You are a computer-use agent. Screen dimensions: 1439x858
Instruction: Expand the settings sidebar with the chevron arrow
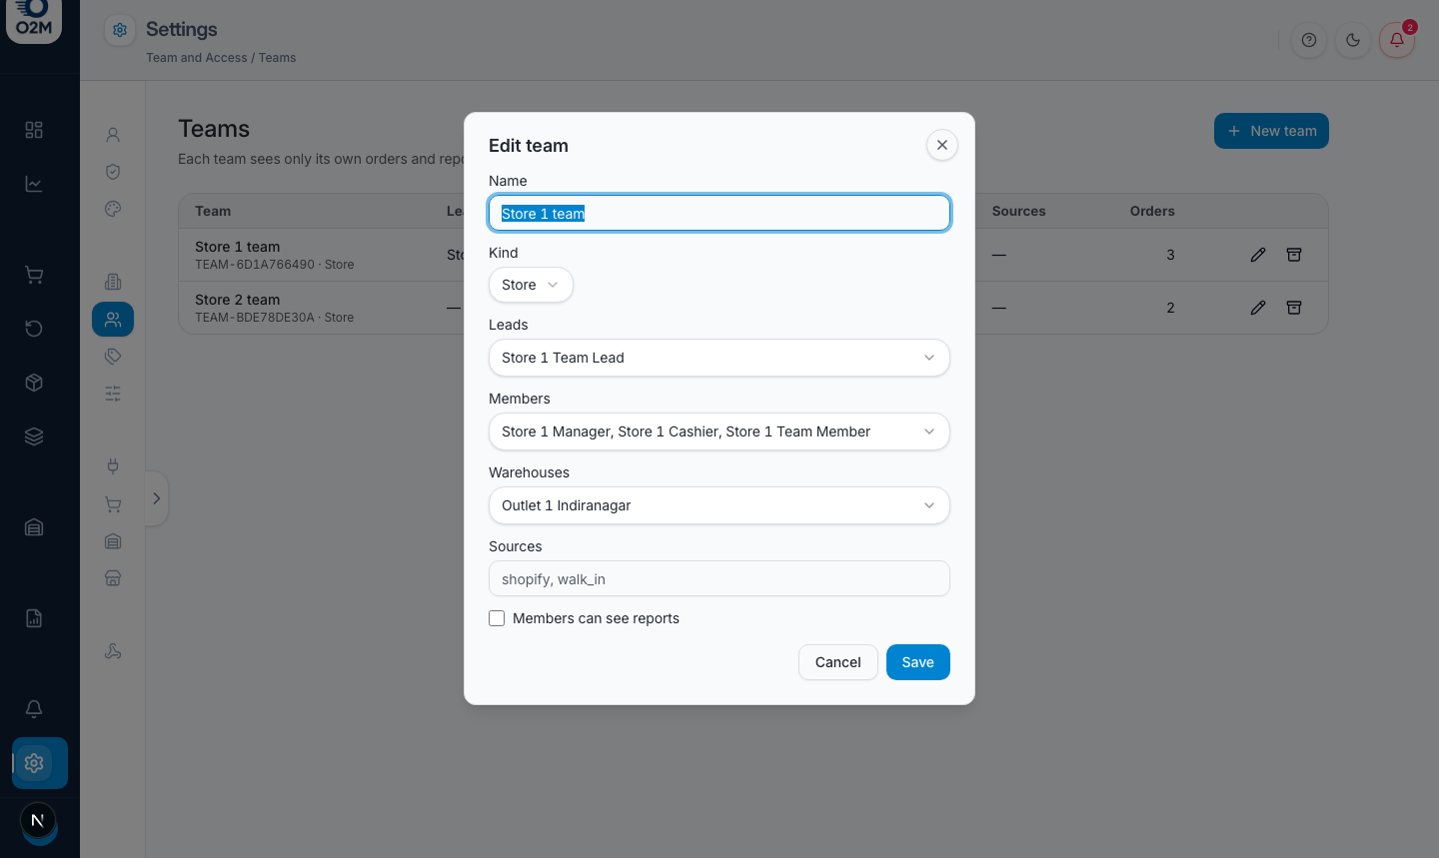click(x=157, y=498)
